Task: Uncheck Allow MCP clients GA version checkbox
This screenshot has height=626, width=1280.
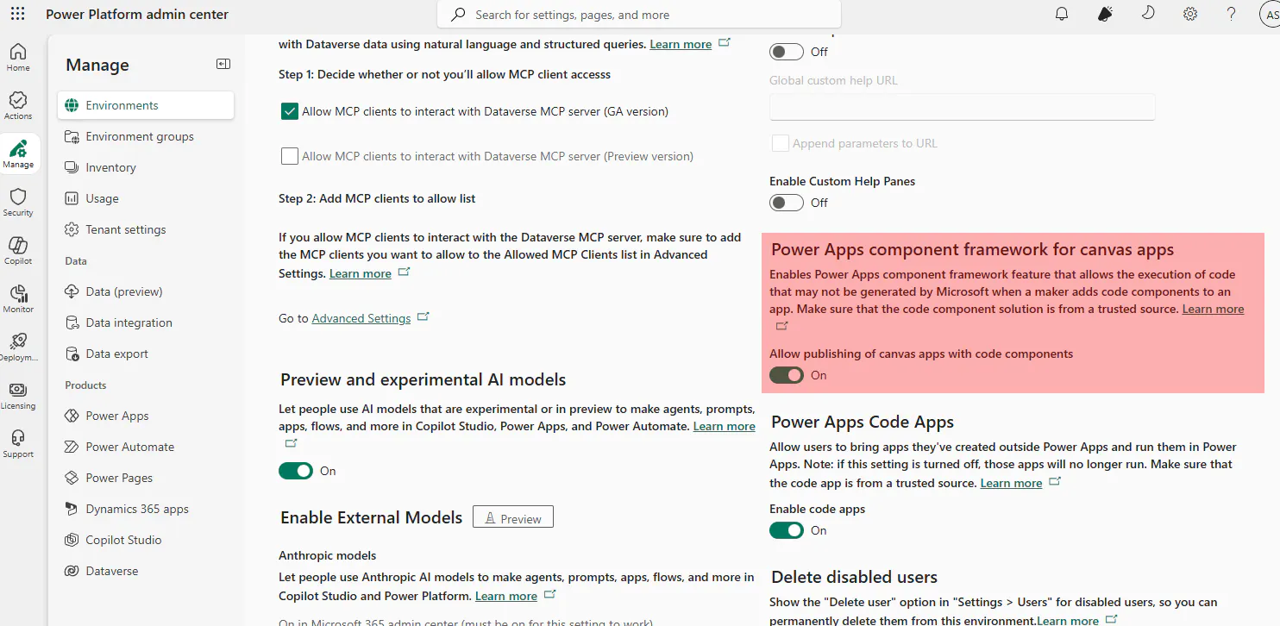Action: [290, 111]
